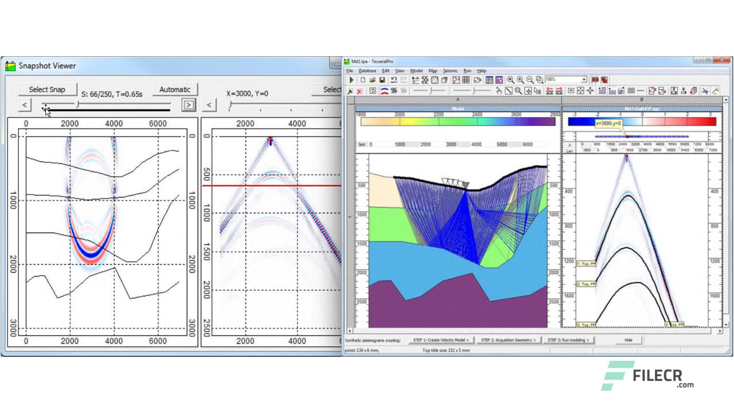Viewport: 734px width, 413px height.
Task: Delete the selection with the red X icon
Action: [358, 91]
